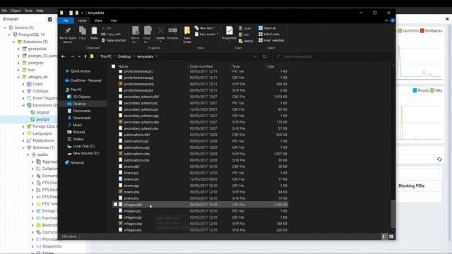Viewport: 452px width, 254px height.
Task: Click the Cut command
Action: click(x=107, y=28)
